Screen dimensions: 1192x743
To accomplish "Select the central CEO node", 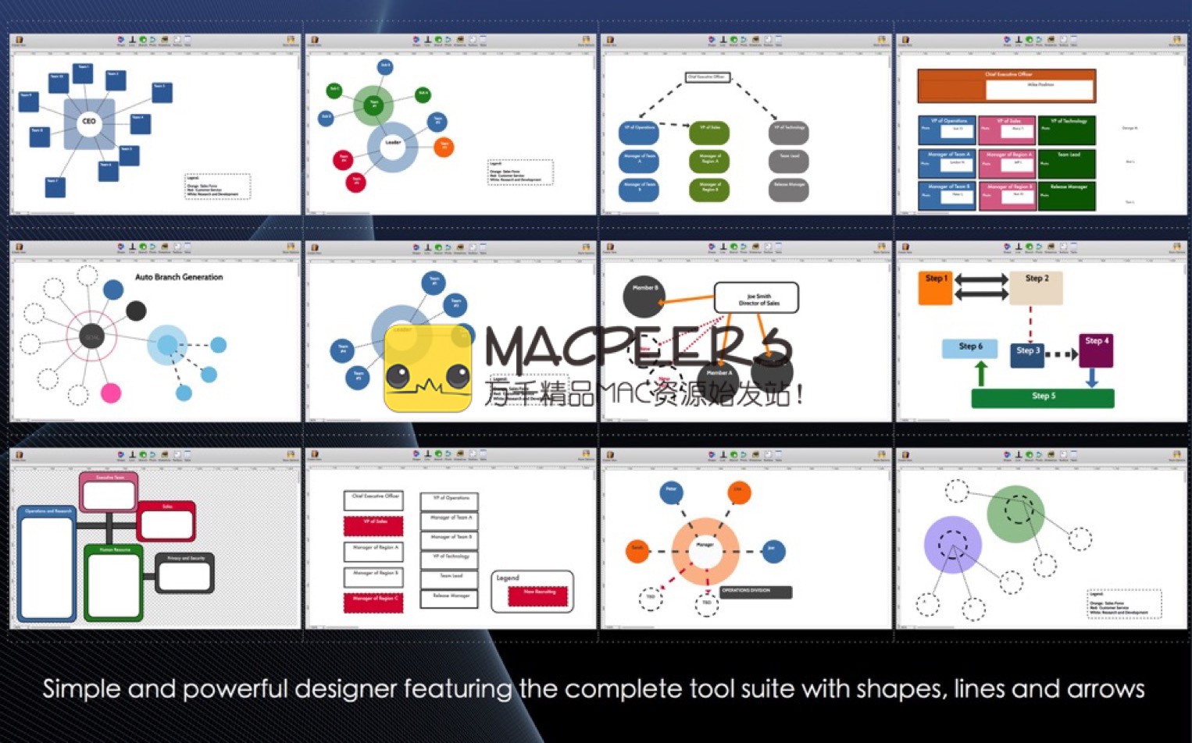I will pyautogui.click(x=89, y=123).
